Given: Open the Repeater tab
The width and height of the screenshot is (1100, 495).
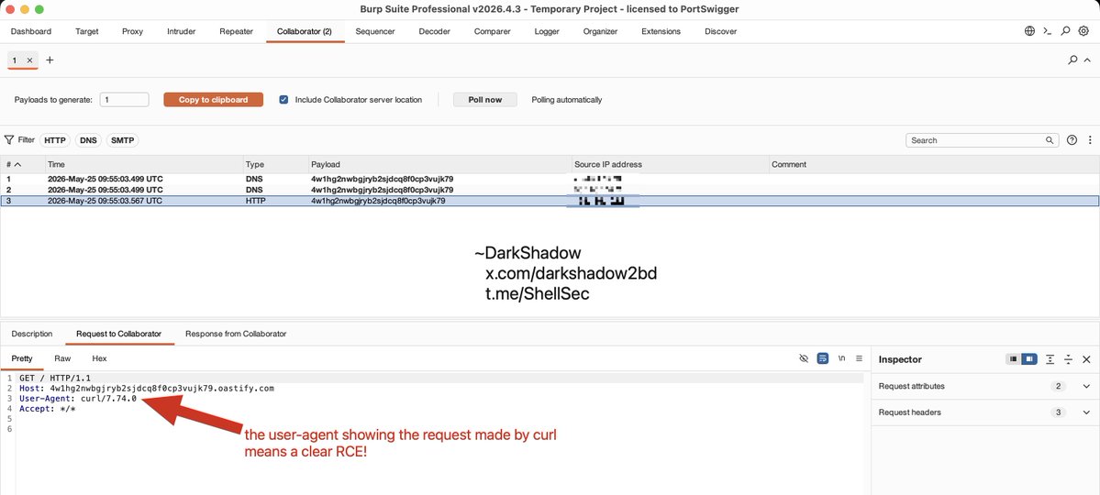Looking at the screenshot, I should pyautogui.click(x=237, y=31).
